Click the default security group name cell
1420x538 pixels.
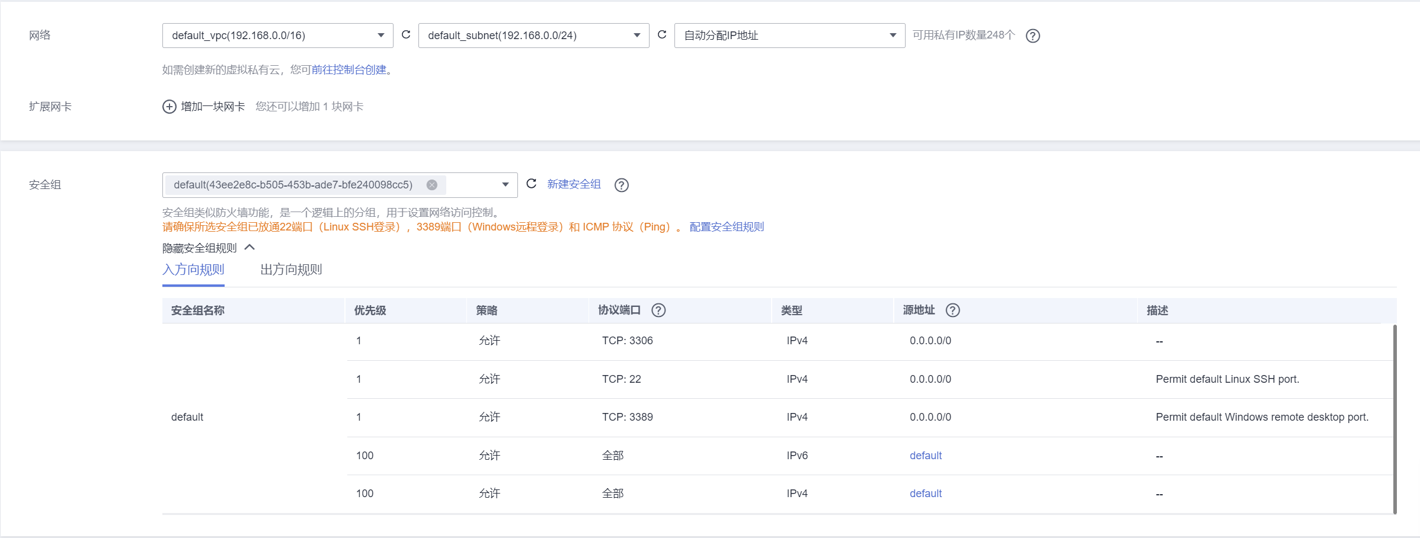(187, 417)
